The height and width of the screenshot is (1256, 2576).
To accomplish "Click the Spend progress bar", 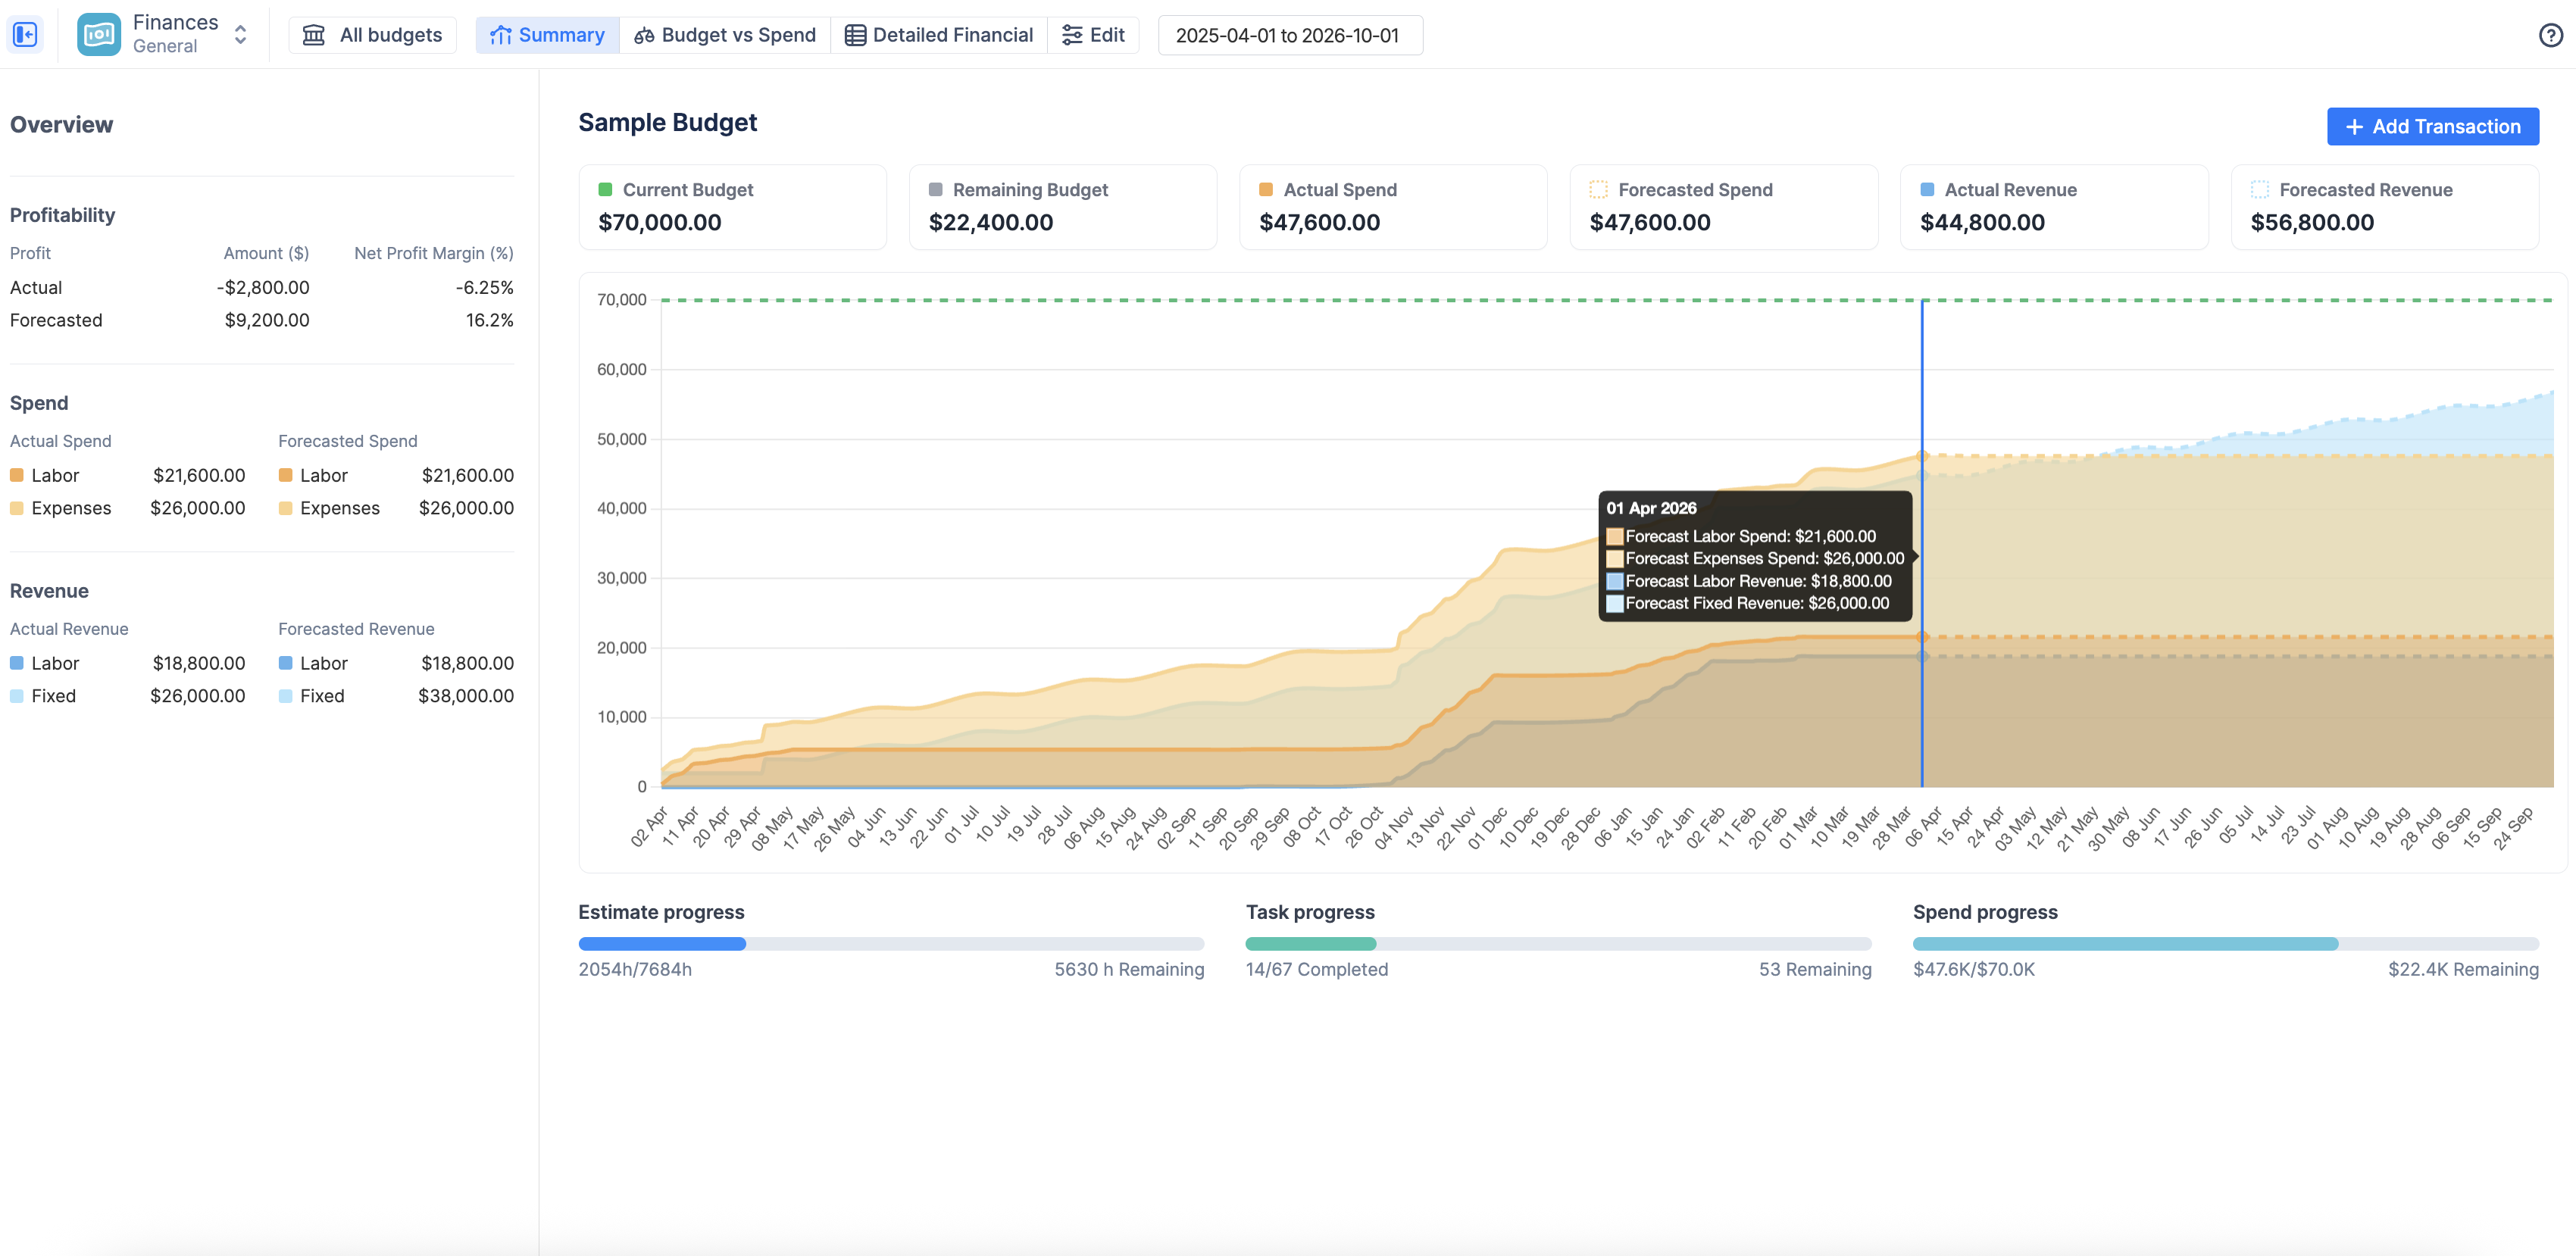I will click(x=2224, y=944).
